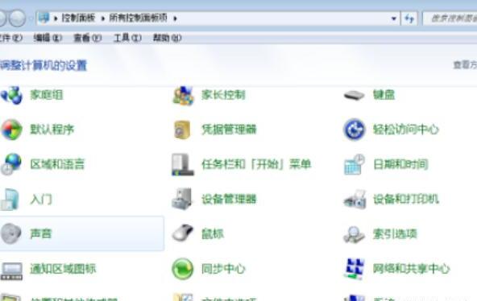Select 任务栏和「开始」菜单 label

pos(256,164)
